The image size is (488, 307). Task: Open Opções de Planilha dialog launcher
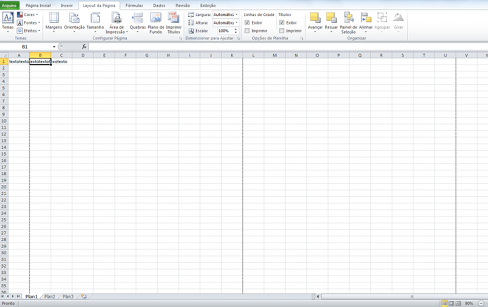coord(302,38)
